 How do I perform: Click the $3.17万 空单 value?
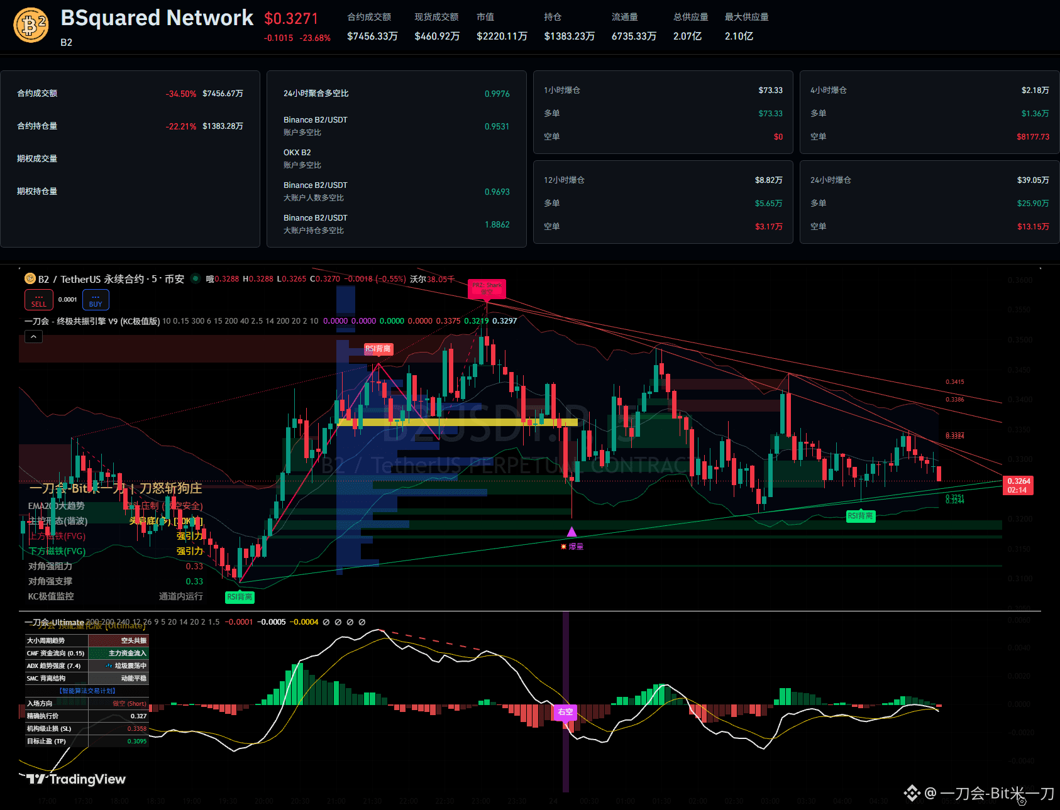(768, 226)
